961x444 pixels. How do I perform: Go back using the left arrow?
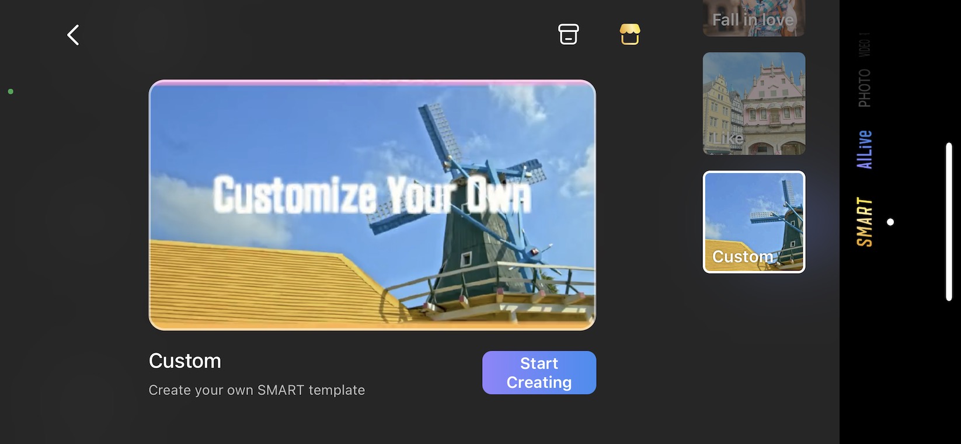(73, 35)
